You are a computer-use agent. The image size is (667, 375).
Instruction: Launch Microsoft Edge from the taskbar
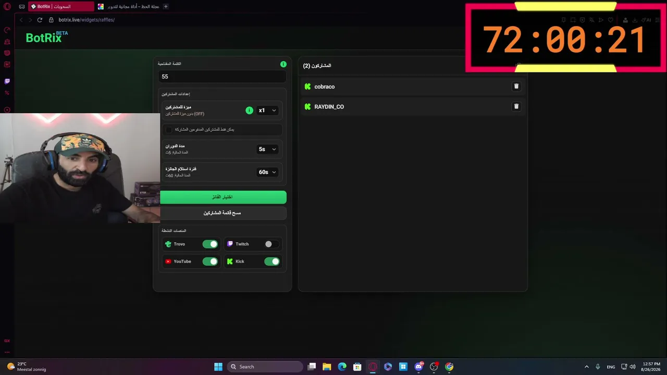342,367
